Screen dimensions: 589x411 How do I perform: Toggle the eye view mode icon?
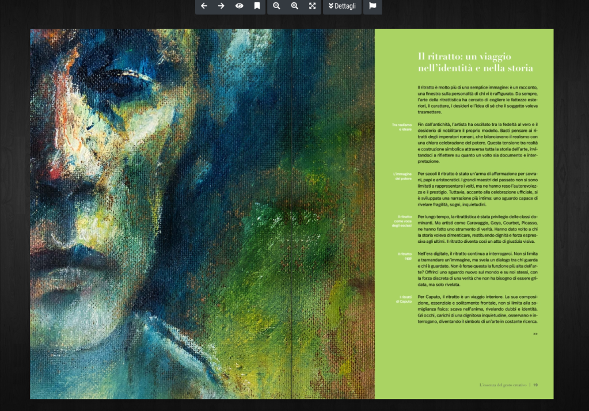[239, 6]
